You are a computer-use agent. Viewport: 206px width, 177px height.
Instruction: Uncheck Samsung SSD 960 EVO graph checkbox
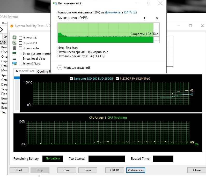71,79
